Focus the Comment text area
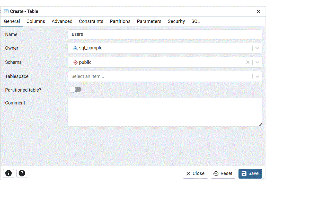This screenshot has width=310, height=202. coord(165,112)
